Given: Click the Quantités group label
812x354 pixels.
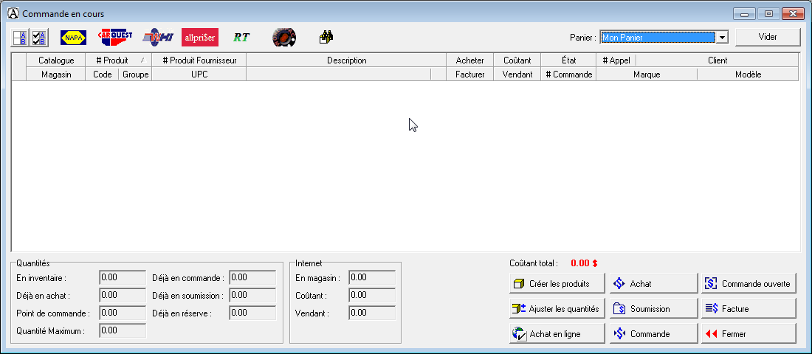Looking at the screenshot, I should click(33, 263).
